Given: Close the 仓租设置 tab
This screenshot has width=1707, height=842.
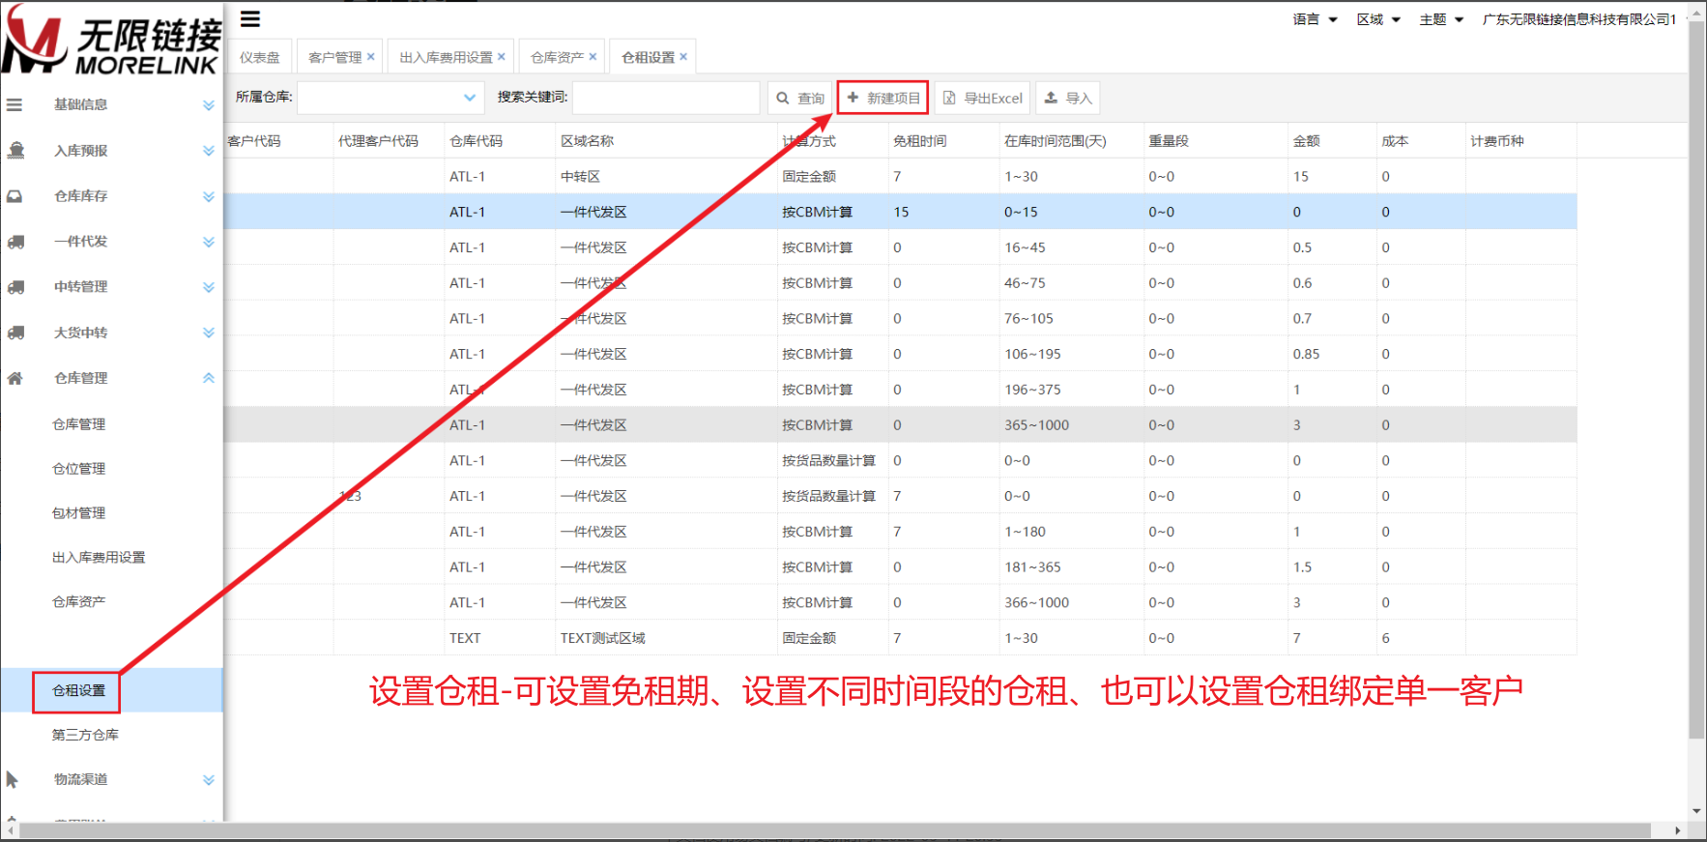Looking at the screenshot, I should [x=683, y=57].
